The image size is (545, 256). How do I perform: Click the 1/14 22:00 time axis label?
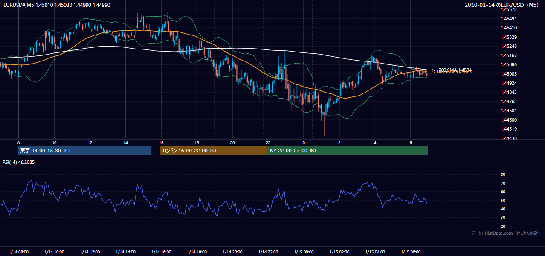pyautogui.click(x=268, y=252)
